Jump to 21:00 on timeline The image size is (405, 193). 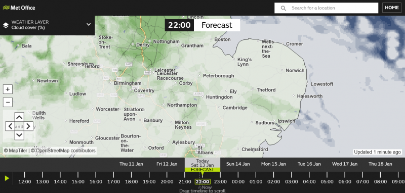click(185, 182)
